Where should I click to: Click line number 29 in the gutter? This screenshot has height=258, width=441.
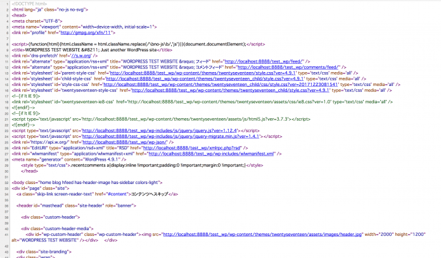[7, 165]
